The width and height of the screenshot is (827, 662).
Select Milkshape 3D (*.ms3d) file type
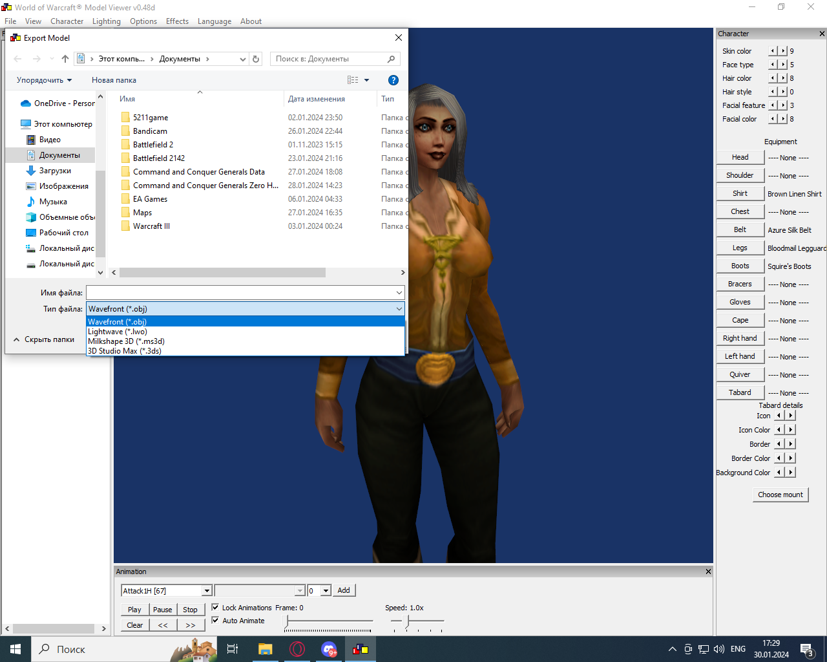(x=246, y=341)
